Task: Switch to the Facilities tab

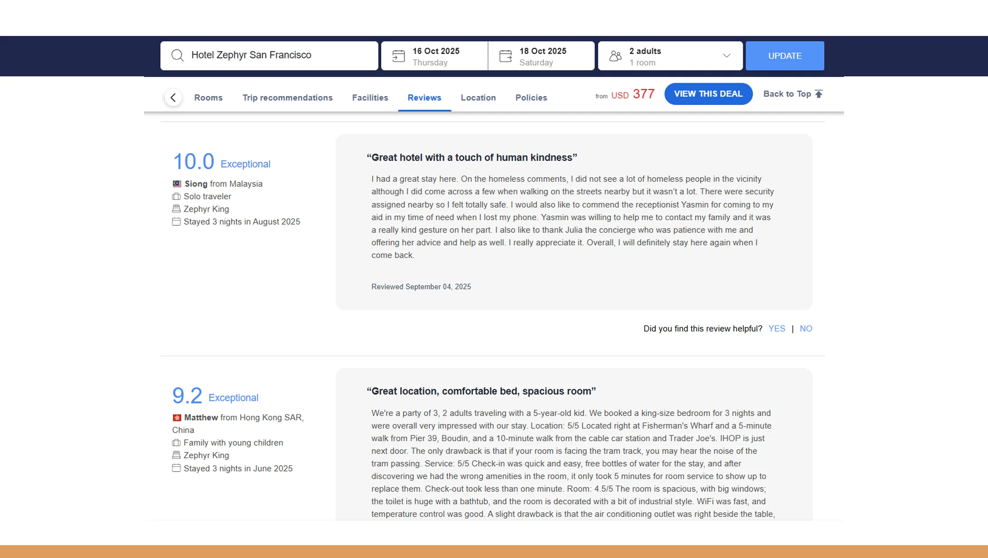Action: click(370, 97)
